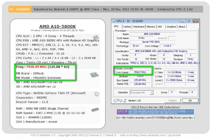Screen dimensions: 211x138
Task: Click the CPU-Z Forum Banner link
Action: click(155, 107)
